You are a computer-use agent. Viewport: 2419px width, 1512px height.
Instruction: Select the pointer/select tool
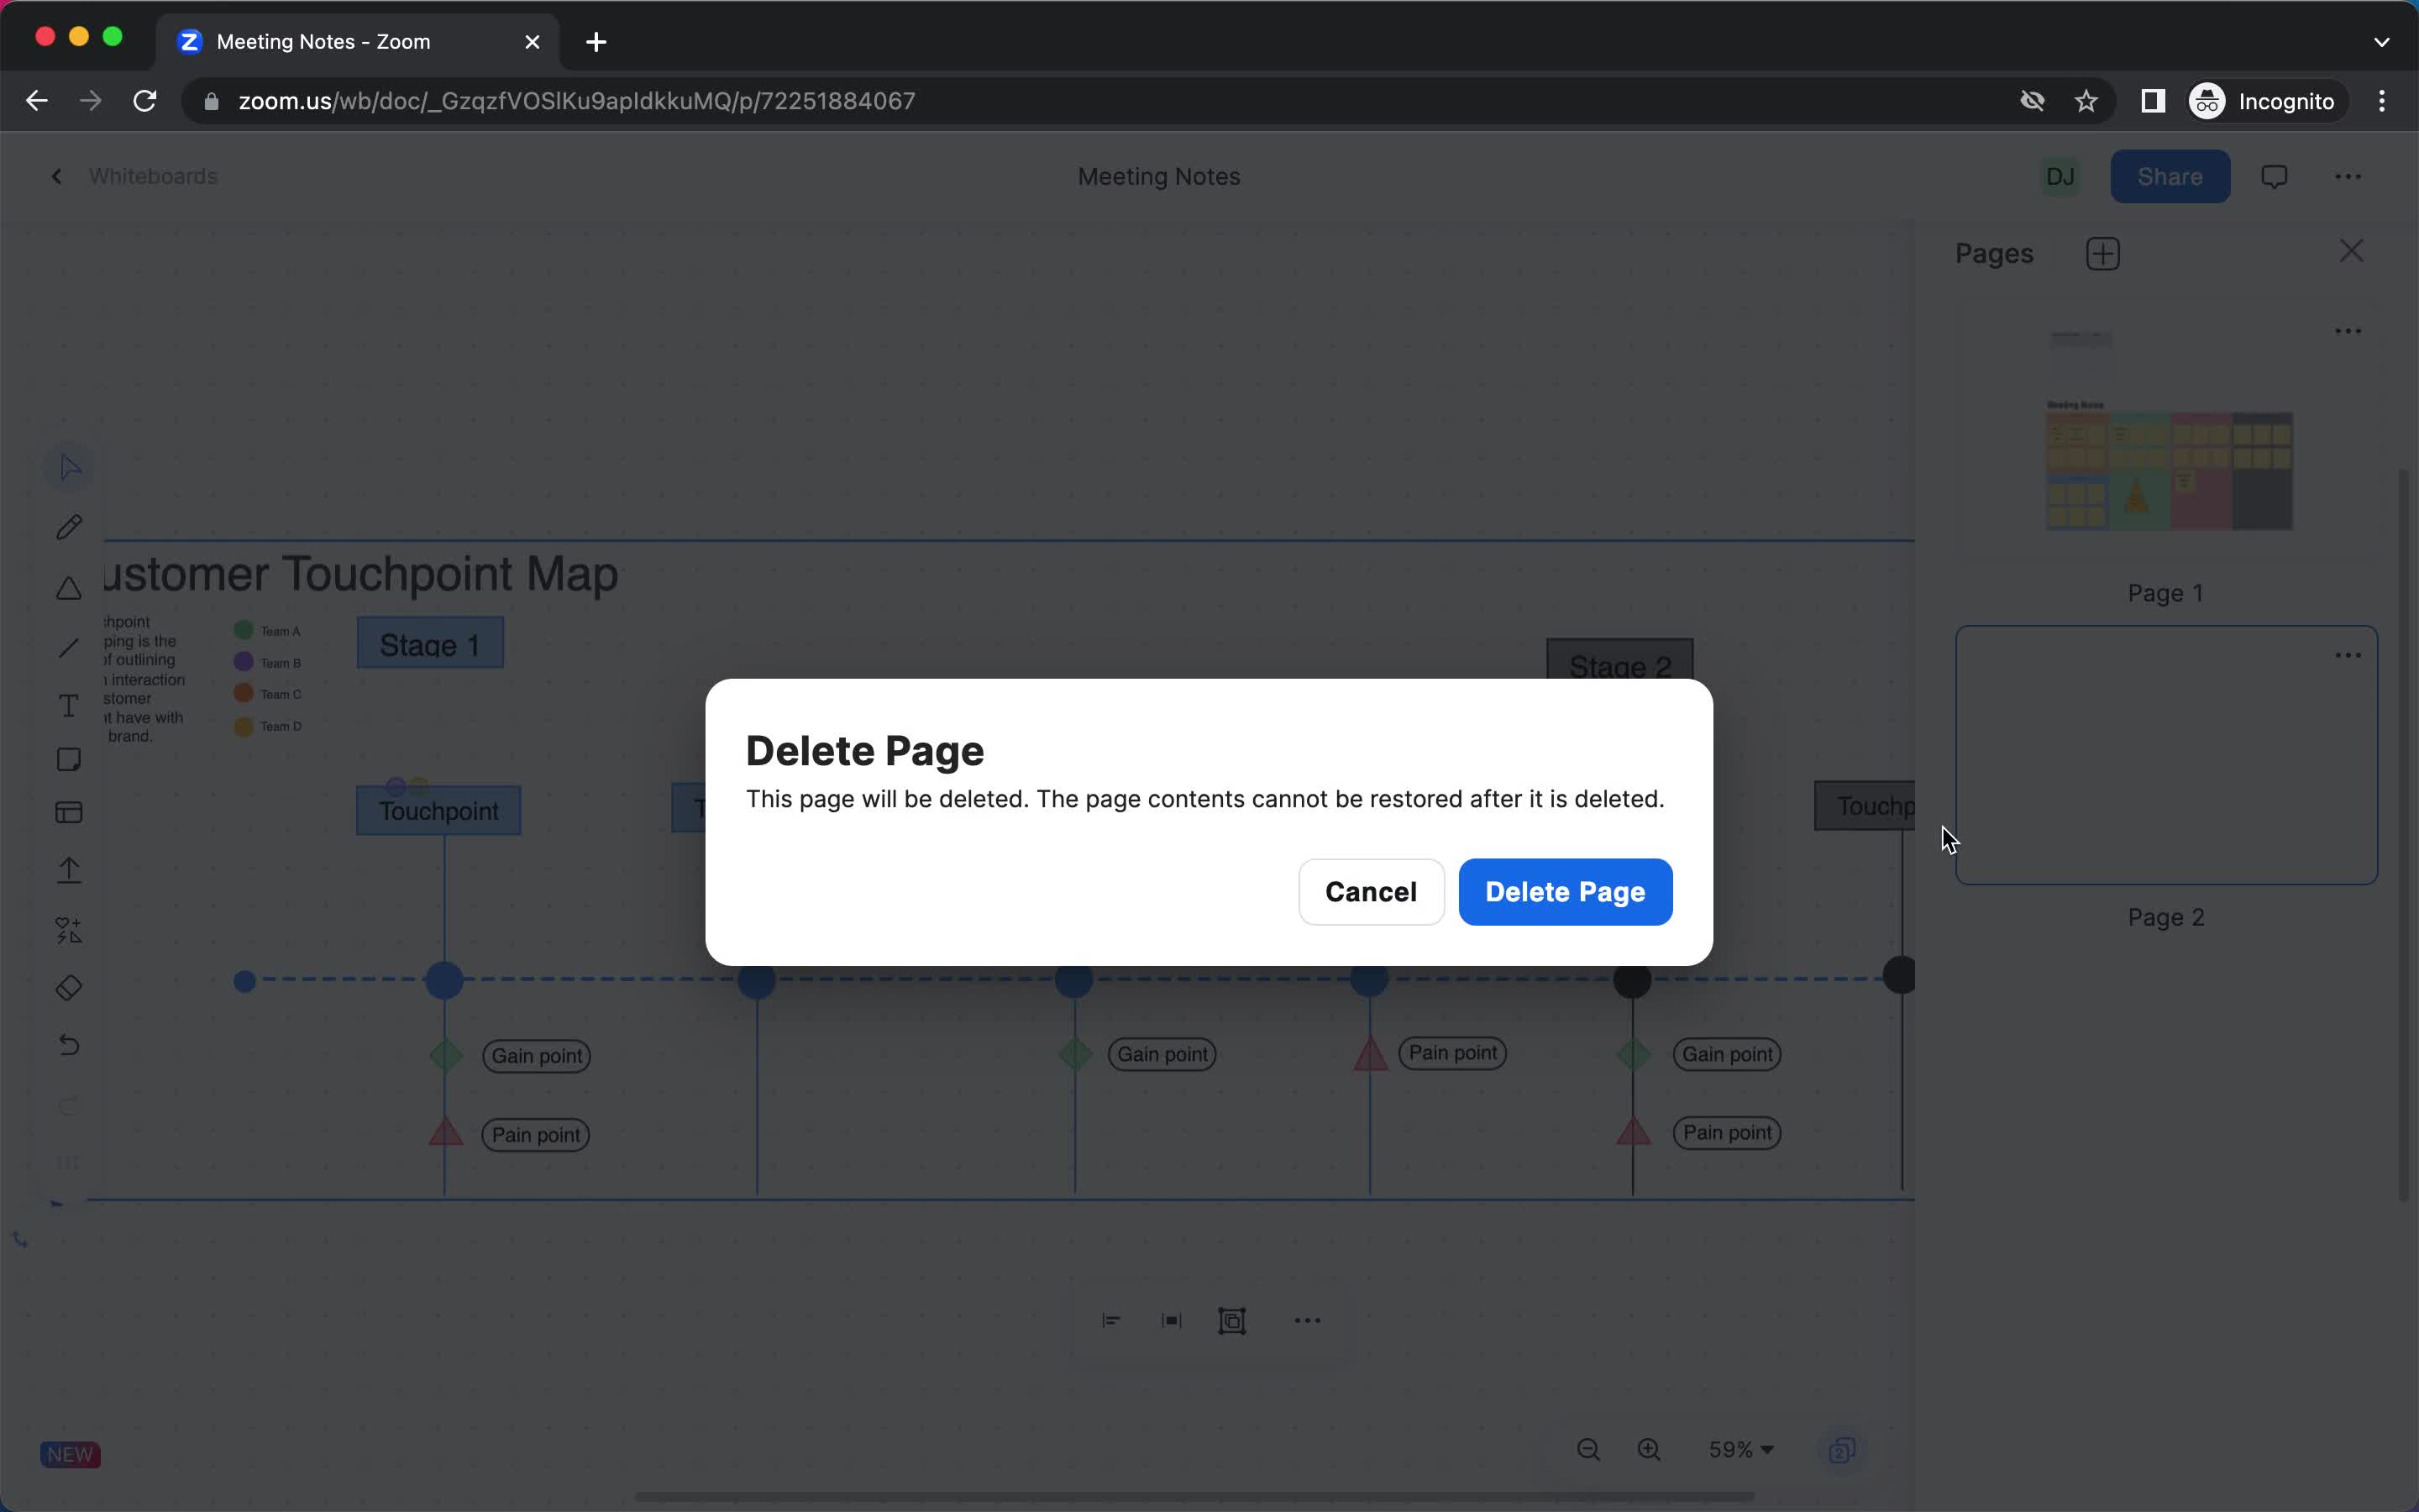point(69,467)
